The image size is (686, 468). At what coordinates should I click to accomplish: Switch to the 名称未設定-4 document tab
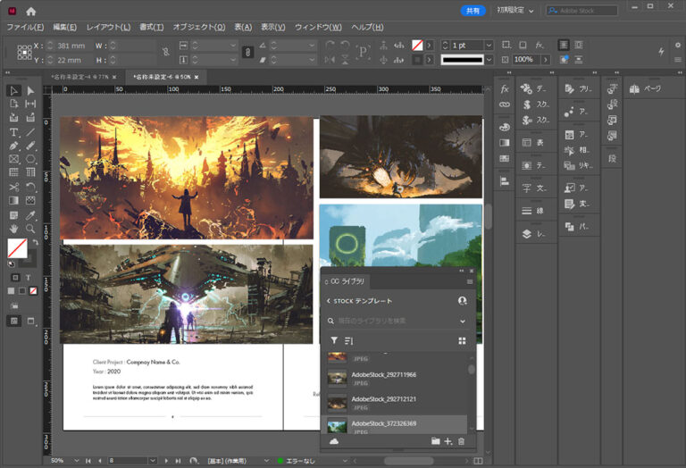click(x=79, y=77)
